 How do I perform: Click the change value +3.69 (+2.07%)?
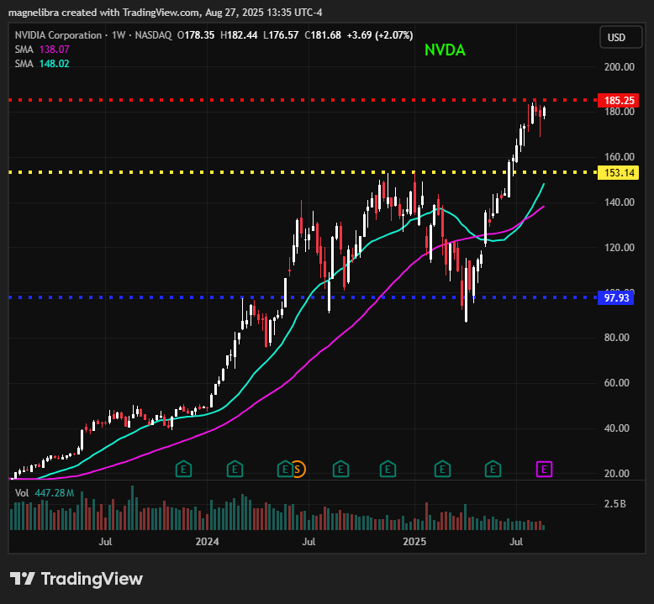point(380,35)
